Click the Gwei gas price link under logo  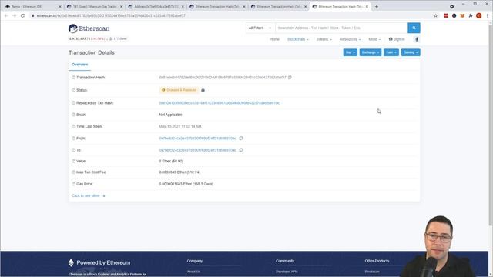119,39
